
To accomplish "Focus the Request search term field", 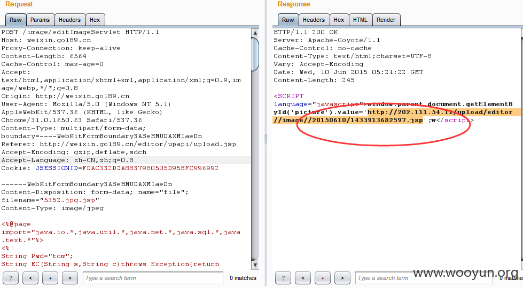I will tap(153, 278).
